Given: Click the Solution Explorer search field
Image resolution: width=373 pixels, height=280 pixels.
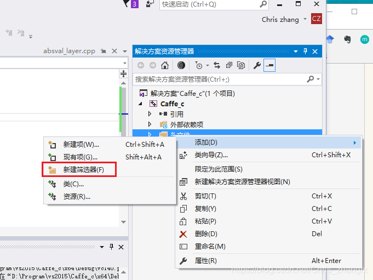Looking at the screenshot, I should tap(220, 79).
